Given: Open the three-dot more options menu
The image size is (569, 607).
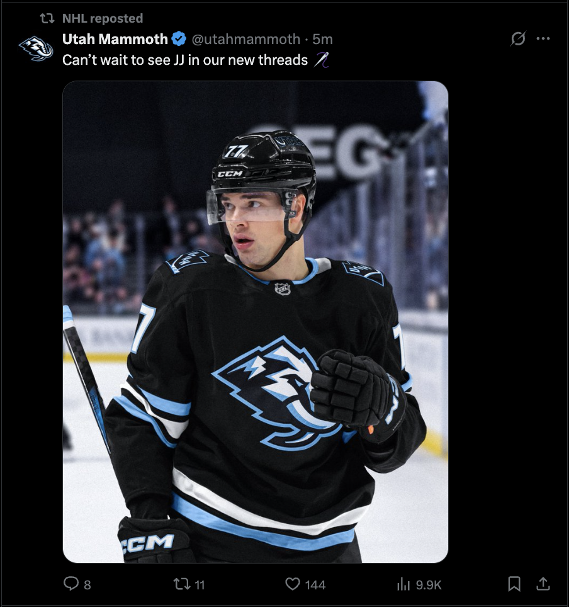Looking at the screenshot, I should [x=543, y=38].
